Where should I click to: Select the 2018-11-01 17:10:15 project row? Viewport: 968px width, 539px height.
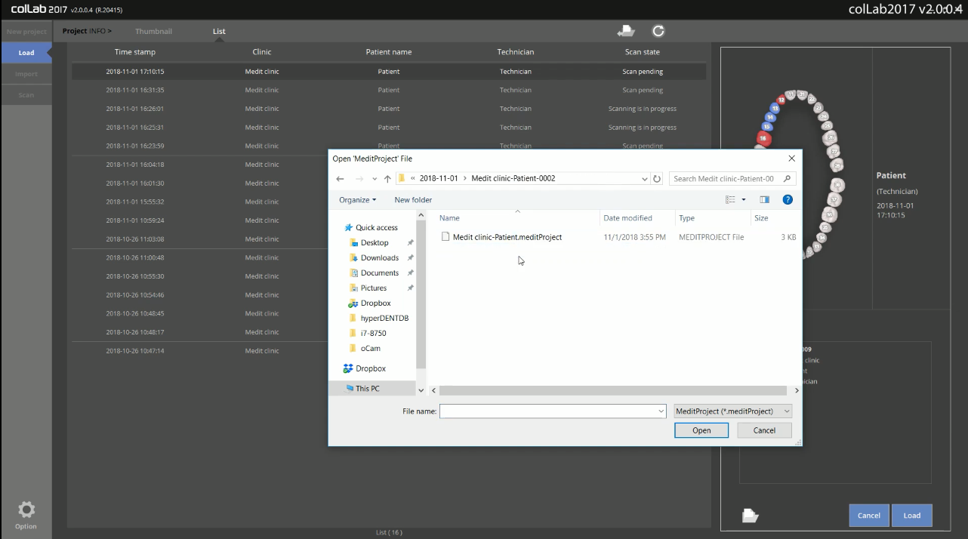(389, 72)
